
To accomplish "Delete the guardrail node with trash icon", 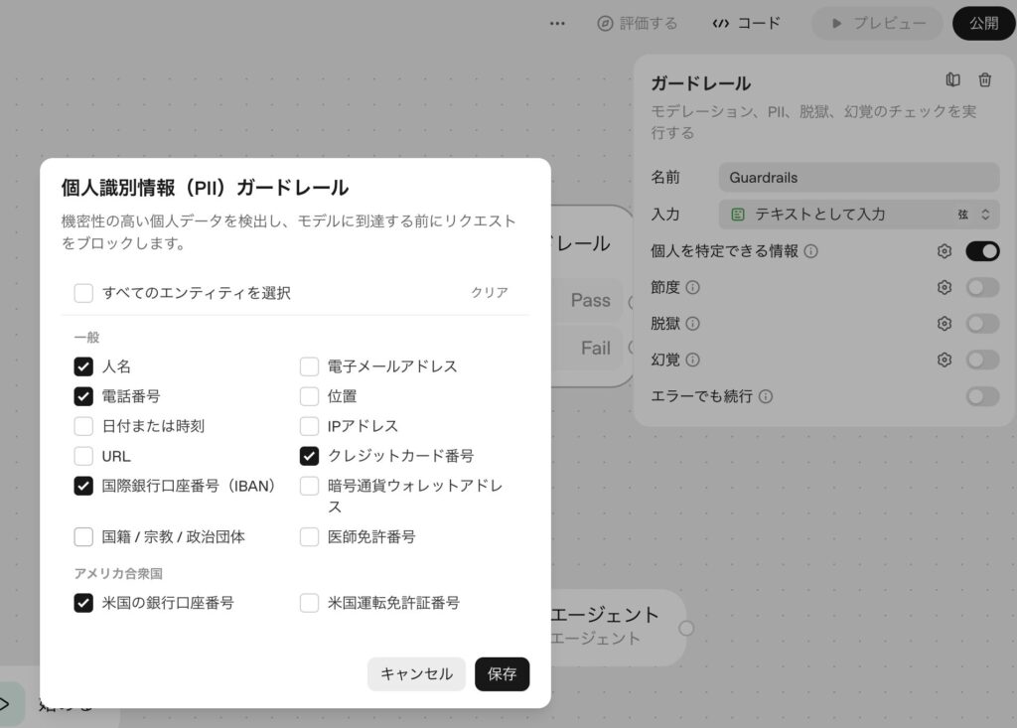I will tap(984, 80).
